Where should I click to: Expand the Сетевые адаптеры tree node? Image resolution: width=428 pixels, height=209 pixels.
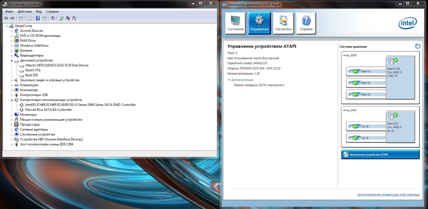pos(12,129)
